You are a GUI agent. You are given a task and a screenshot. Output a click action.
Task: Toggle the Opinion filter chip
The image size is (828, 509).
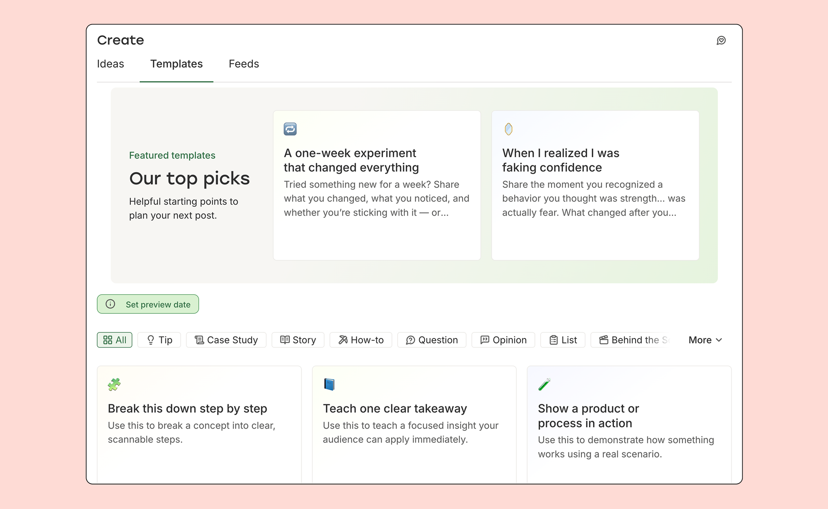point(503,340)
